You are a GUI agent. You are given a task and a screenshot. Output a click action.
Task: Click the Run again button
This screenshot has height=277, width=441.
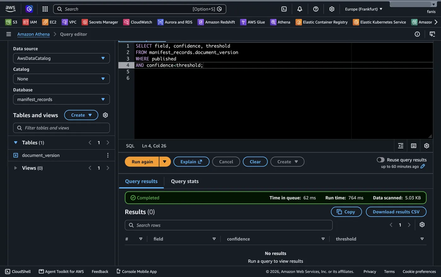pos(142,162)
